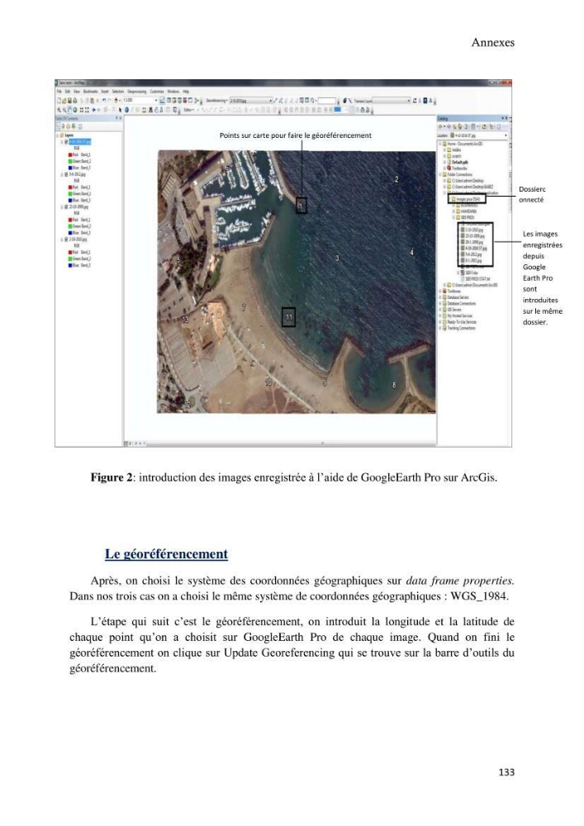The height and width of the screenshot is (826, 584).
Task: Open the Georeferencing dropdown menu
Action: [x=216, y=100]
